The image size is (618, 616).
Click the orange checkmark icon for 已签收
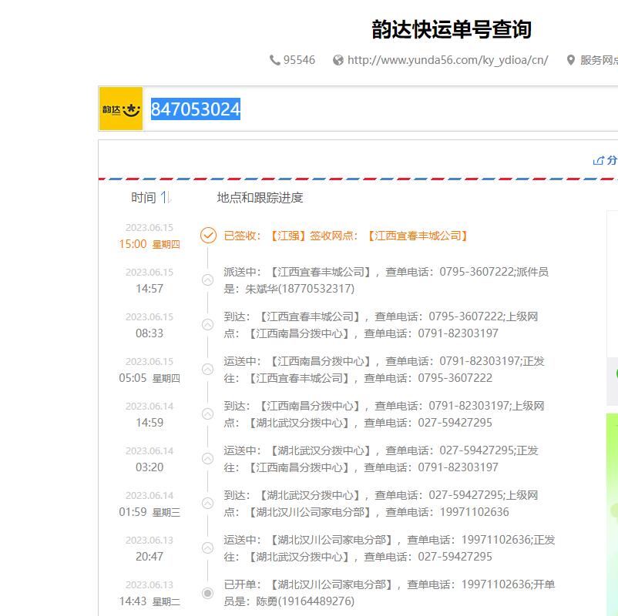(x=208, y=235)
